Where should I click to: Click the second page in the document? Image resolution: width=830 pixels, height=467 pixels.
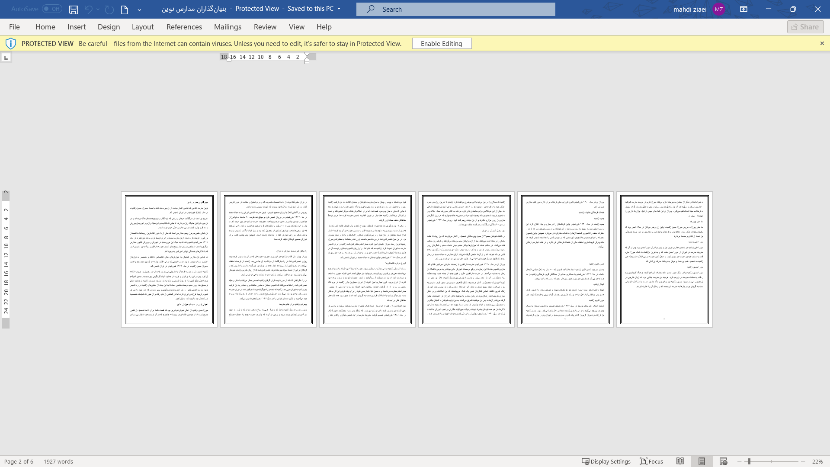(268, 259)
